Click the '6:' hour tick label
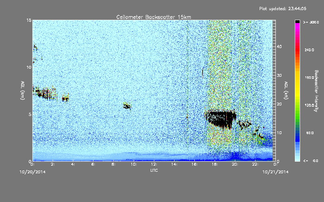 93,164
